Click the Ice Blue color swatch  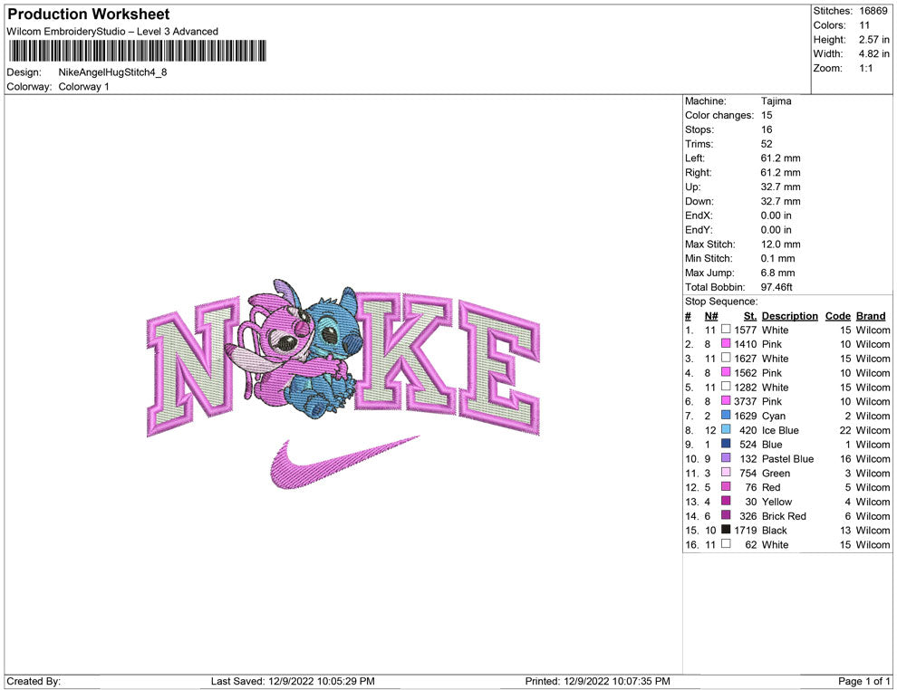point(726,429)
